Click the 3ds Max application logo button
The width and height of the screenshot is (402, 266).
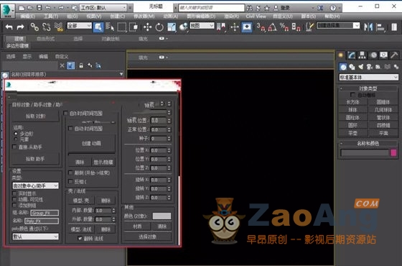[7, 11]
